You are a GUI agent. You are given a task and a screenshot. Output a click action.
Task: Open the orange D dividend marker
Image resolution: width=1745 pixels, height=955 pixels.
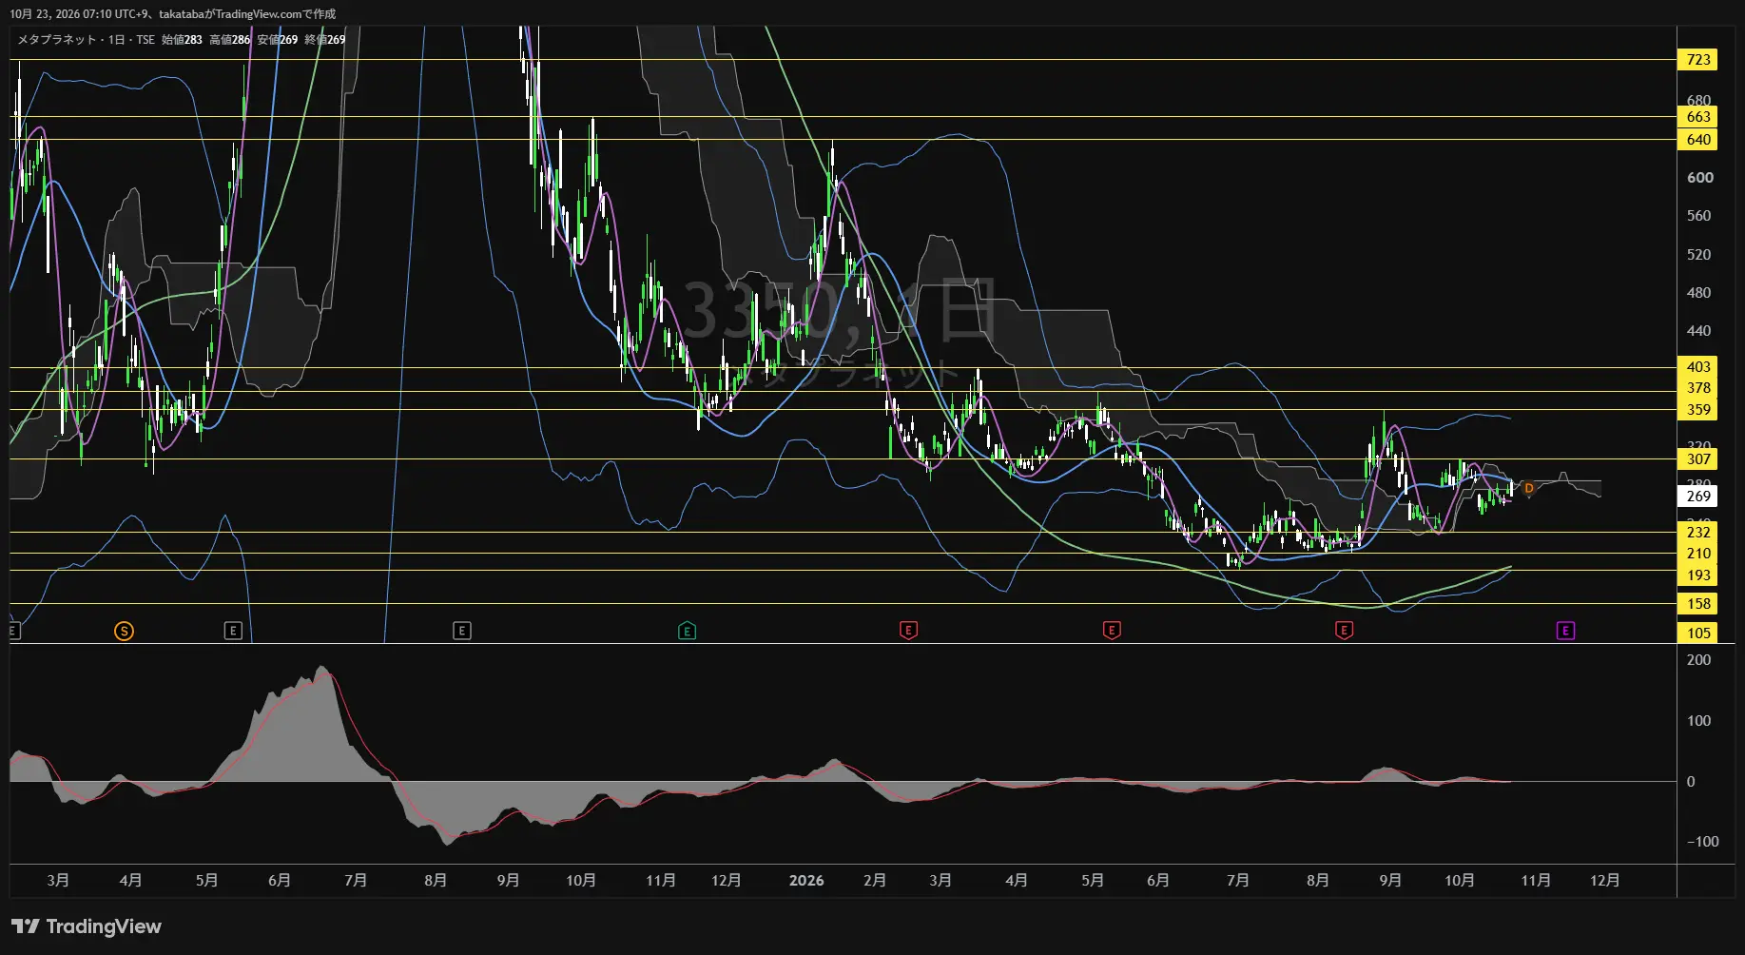1529,489
